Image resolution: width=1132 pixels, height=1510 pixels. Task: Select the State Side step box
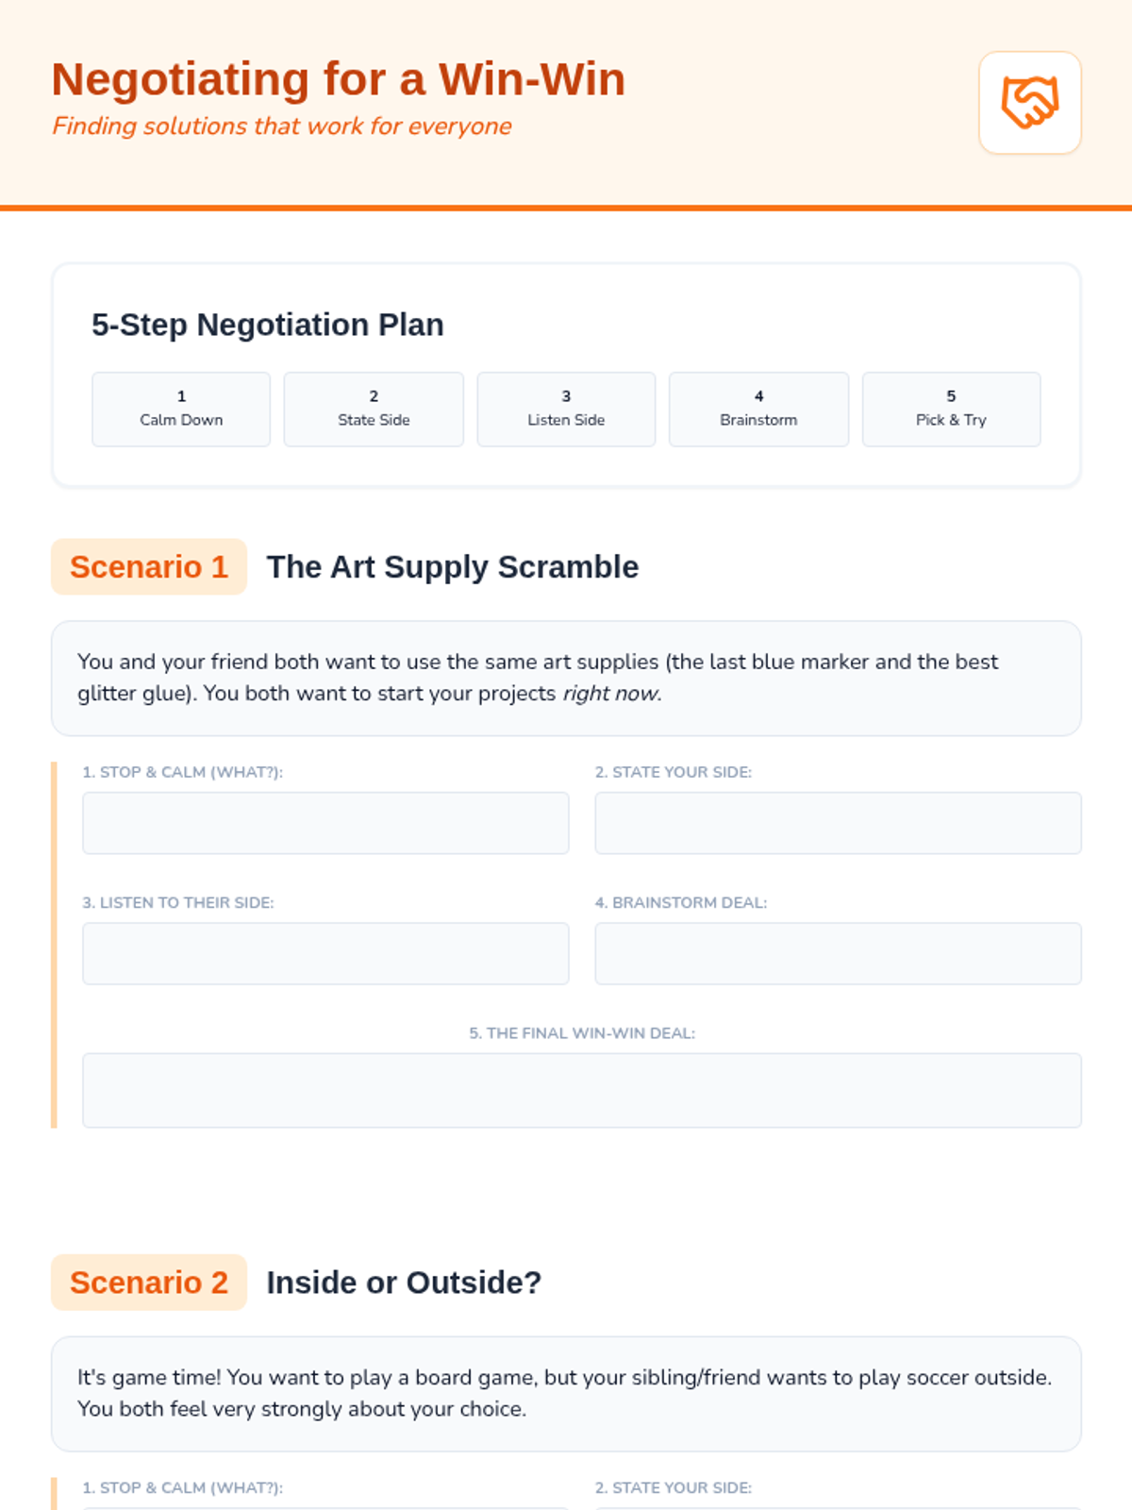tap(374, 409)
